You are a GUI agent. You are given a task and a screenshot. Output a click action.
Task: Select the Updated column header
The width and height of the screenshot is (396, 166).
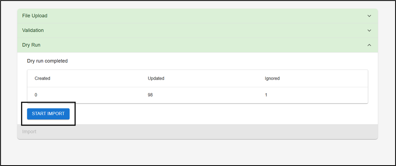(x=156, y=78)
